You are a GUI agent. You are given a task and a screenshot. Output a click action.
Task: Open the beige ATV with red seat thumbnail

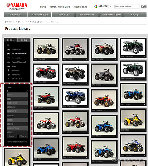[x=104, y=49]
